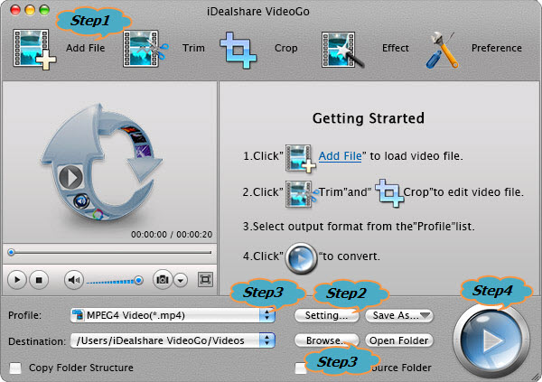Select the Crop tool icon
The width and height of the screenshot is (542, 382).
coord(238,51)
